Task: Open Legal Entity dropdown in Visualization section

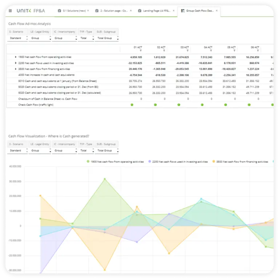Action: (40, 150)
